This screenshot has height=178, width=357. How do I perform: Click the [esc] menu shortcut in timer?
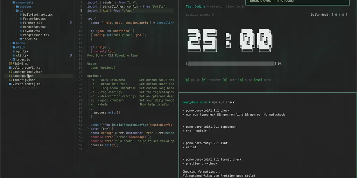(x=262, y=80)
